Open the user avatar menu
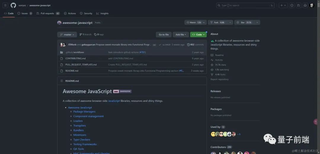Image resolution: width=320 pixels, height=154 pixels. point(312,5)
